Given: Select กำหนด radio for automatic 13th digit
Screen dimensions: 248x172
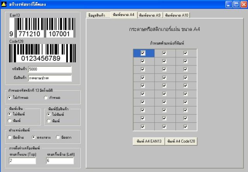Looking at the screenshot, I should [x=46, y=98].
